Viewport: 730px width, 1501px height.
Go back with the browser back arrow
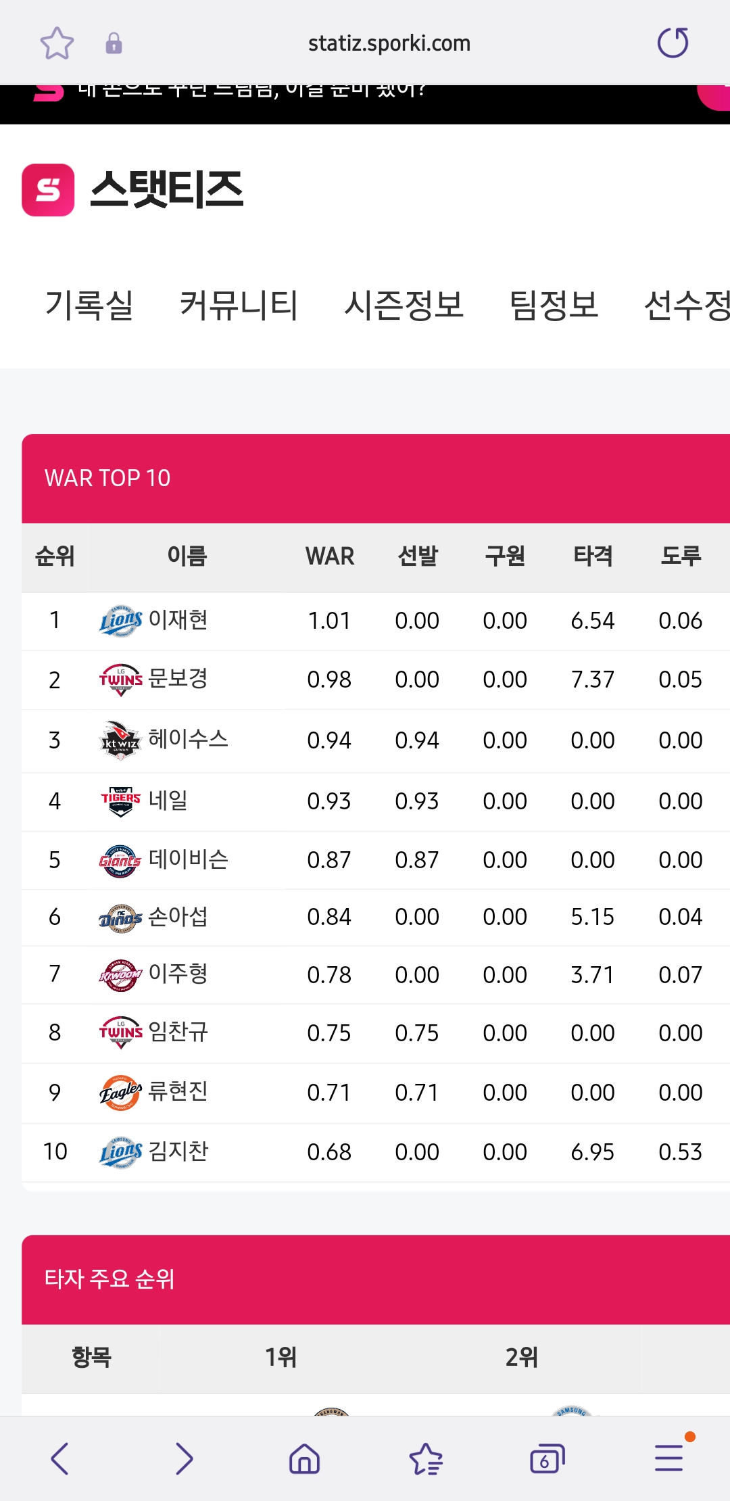pyautogui.click(x=60, y=1458)
